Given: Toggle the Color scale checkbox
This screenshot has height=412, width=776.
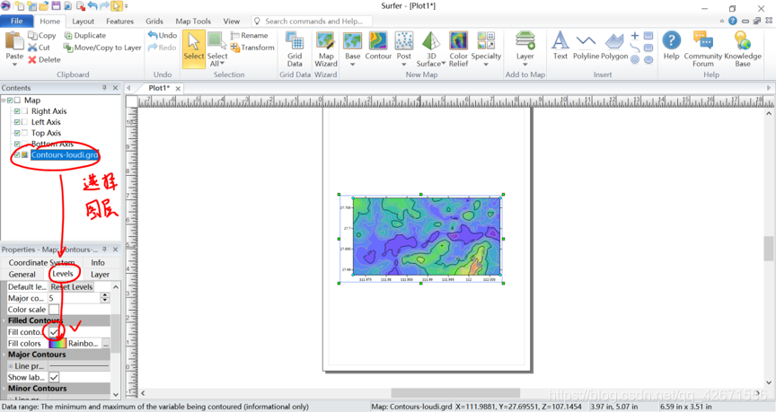Looking at the screenshot, I should pyautogui.click(x=54, y=310).
